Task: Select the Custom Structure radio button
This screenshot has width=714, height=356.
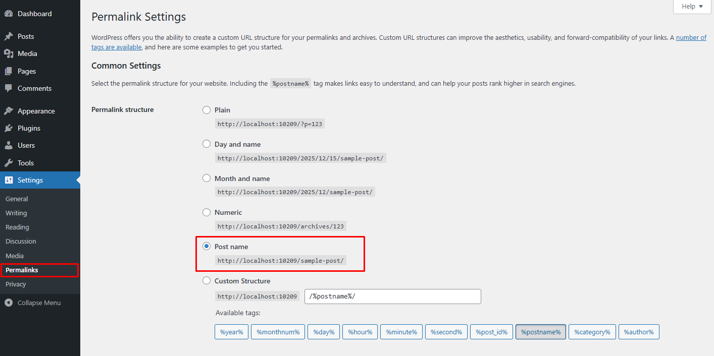Action: (207, 281)
